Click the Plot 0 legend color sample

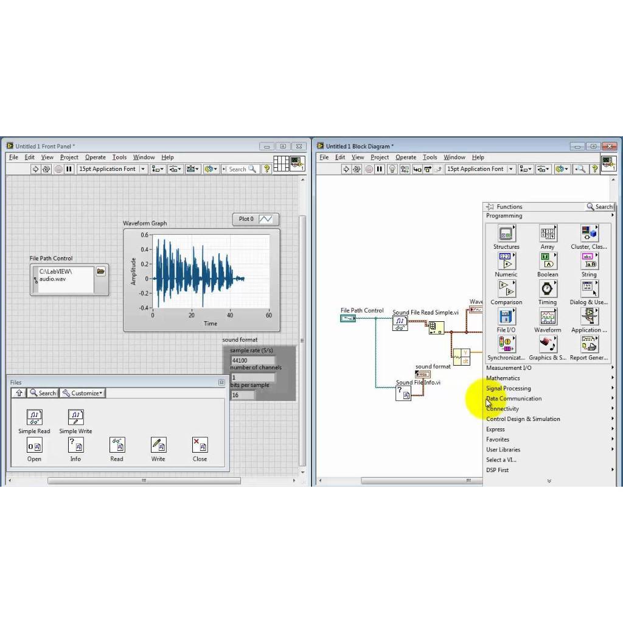click(266, 219)
